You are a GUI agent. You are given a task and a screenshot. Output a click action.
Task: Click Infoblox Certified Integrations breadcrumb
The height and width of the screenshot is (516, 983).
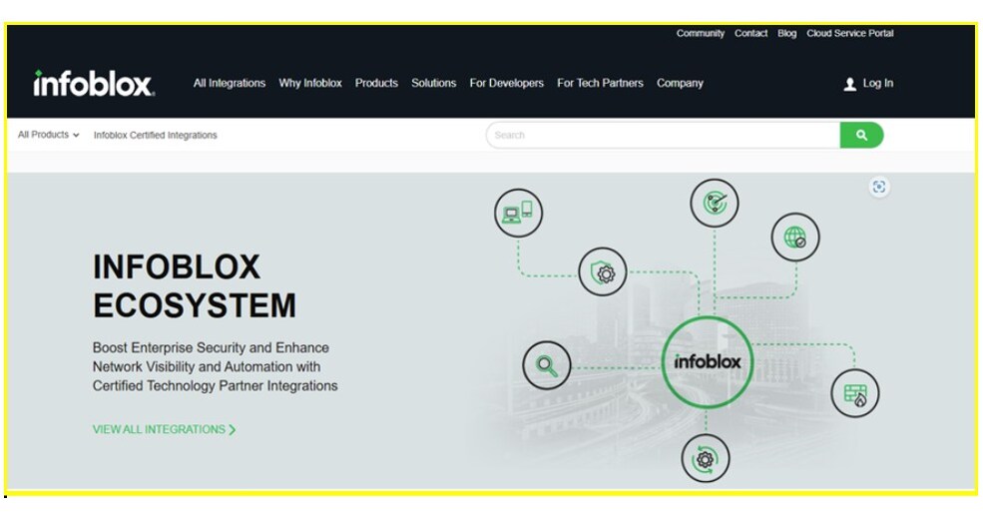pyautogui.click(x=156, y=135)
